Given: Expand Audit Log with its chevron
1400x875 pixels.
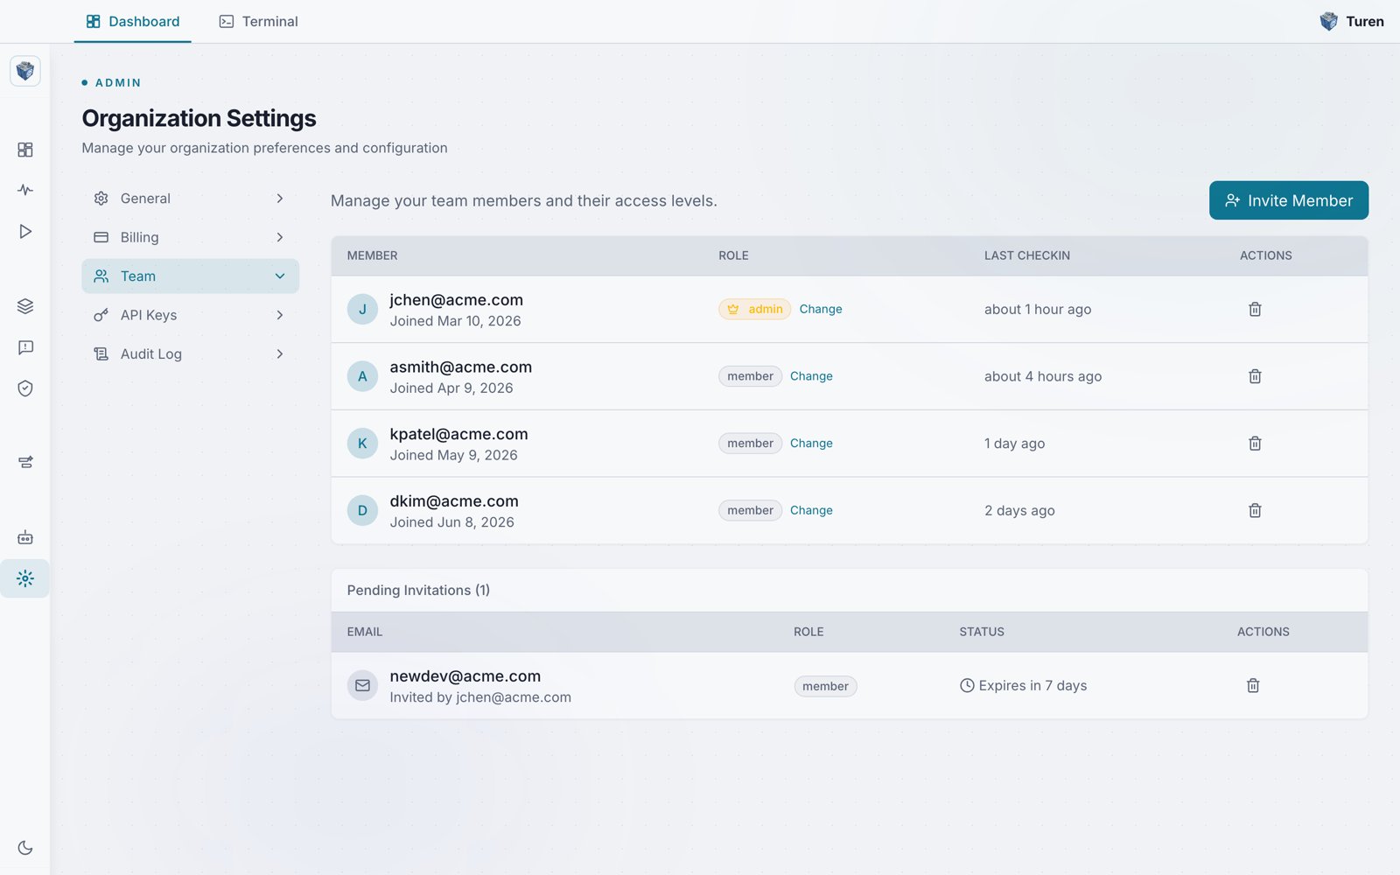Looking at the screenshot, I should tap(280, 353).
